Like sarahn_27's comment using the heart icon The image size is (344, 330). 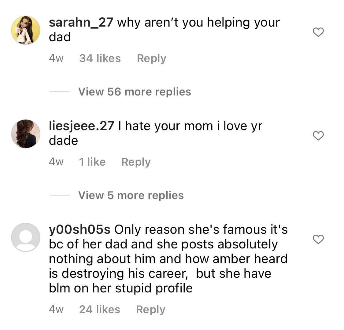tap(319, 31)
